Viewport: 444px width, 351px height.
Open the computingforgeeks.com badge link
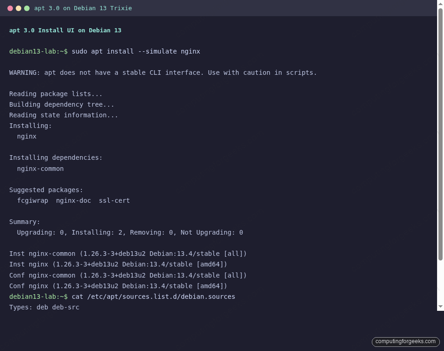[x=405, y=342]
